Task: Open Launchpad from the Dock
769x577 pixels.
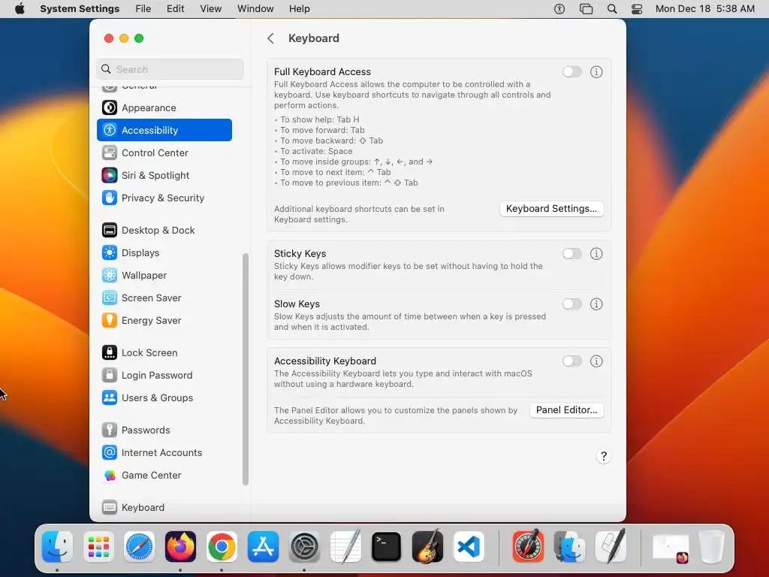Action: [98, 547]
